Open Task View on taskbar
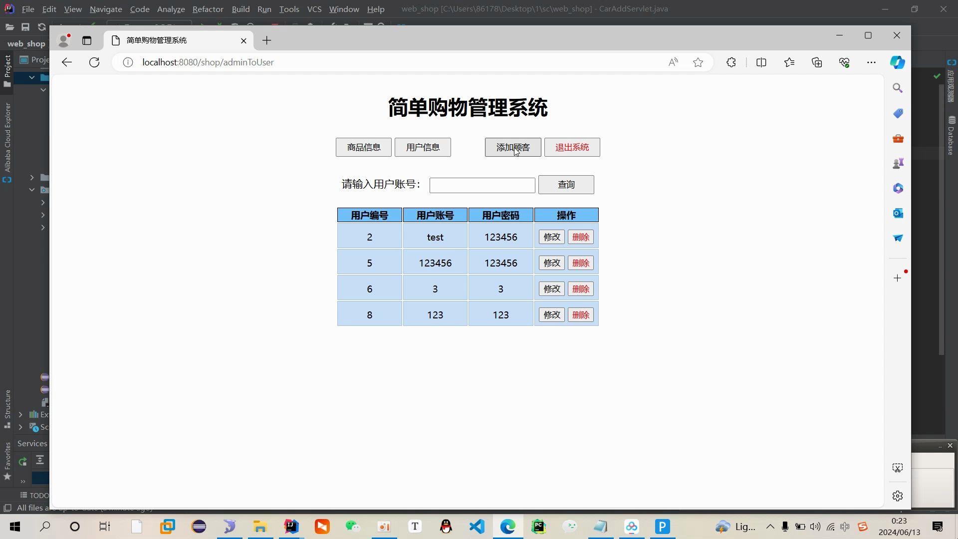 105,527
